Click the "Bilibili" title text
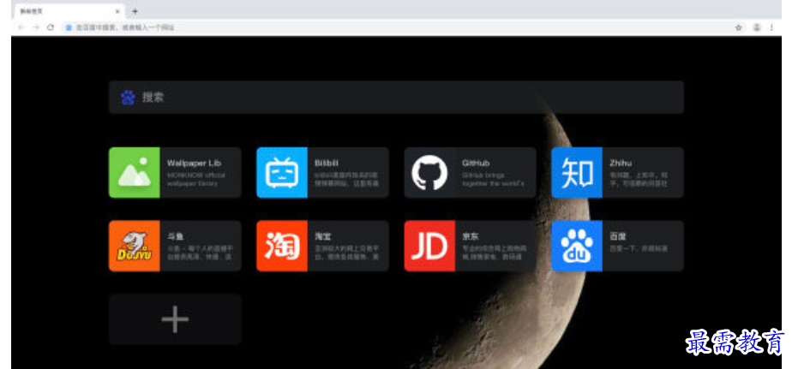The height and width of the screenshot is (369, 792). point(327,163)
